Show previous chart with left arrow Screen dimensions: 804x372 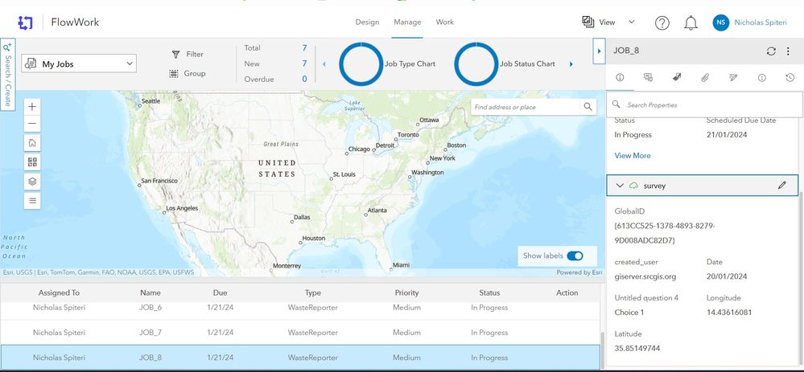coord(324,64)
